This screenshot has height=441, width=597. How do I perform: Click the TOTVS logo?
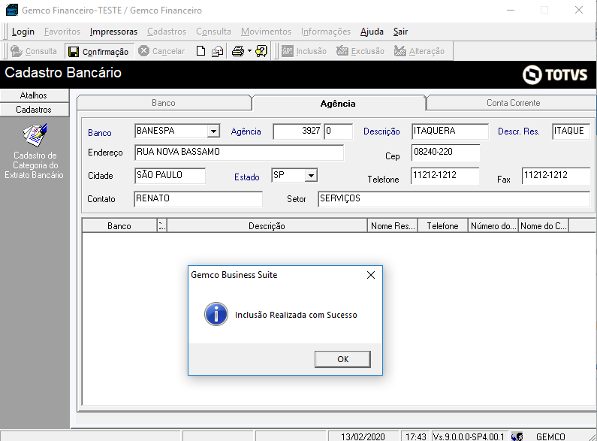point(555,74)
